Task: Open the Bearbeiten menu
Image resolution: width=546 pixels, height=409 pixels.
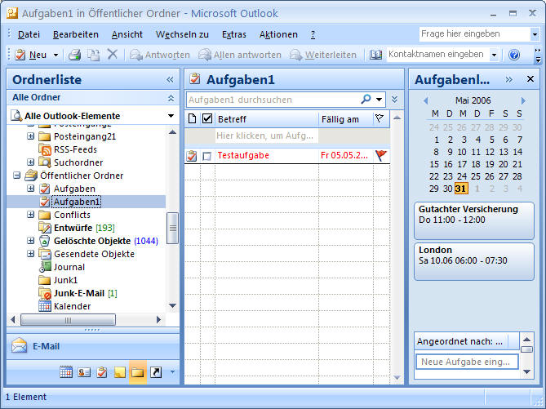Action: pos(76,34)
